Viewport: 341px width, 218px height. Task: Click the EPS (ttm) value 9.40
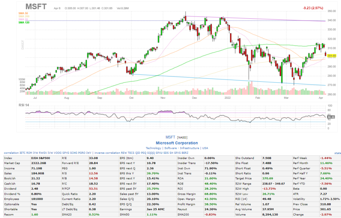pos(150,158)
